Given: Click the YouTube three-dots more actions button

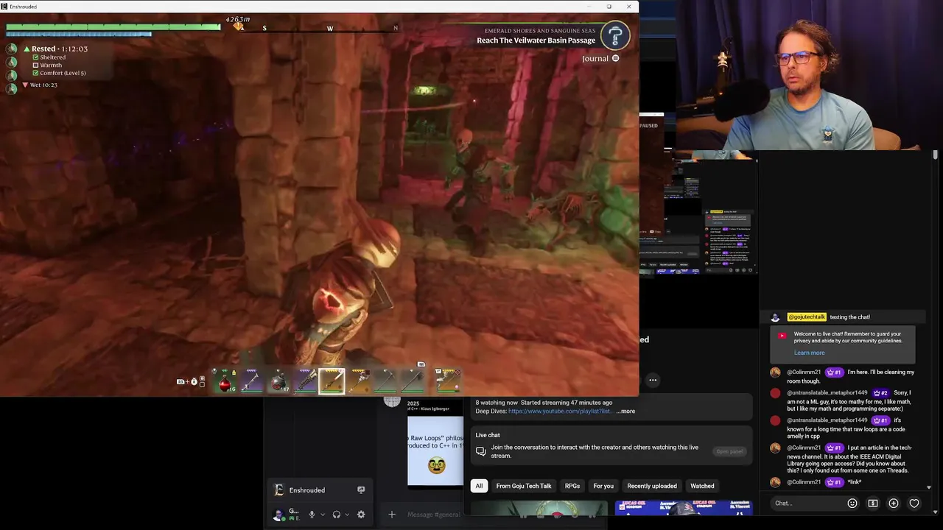Looking at the screenshot, I should 653,380.
